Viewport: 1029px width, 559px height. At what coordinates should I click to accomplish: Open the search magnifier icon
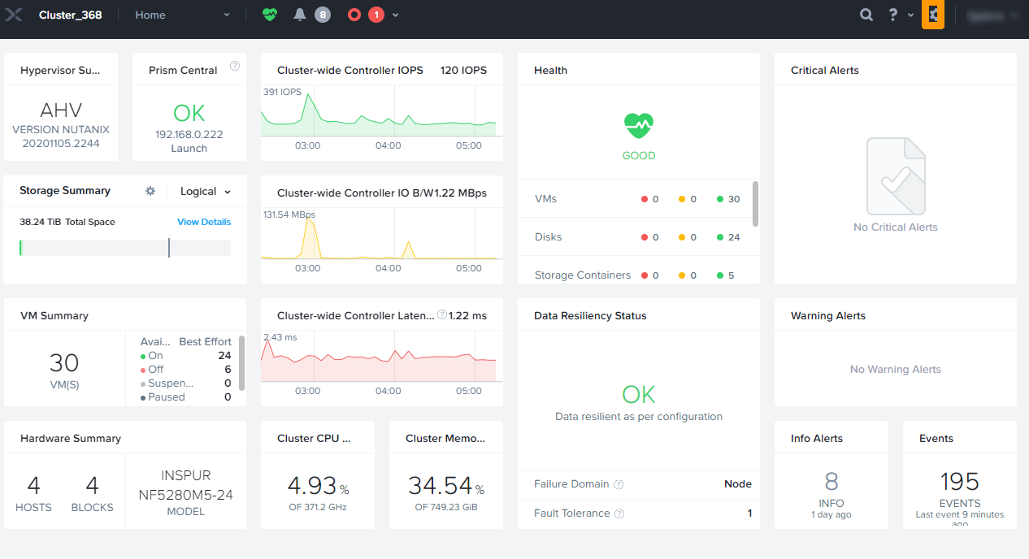(866, 14)
